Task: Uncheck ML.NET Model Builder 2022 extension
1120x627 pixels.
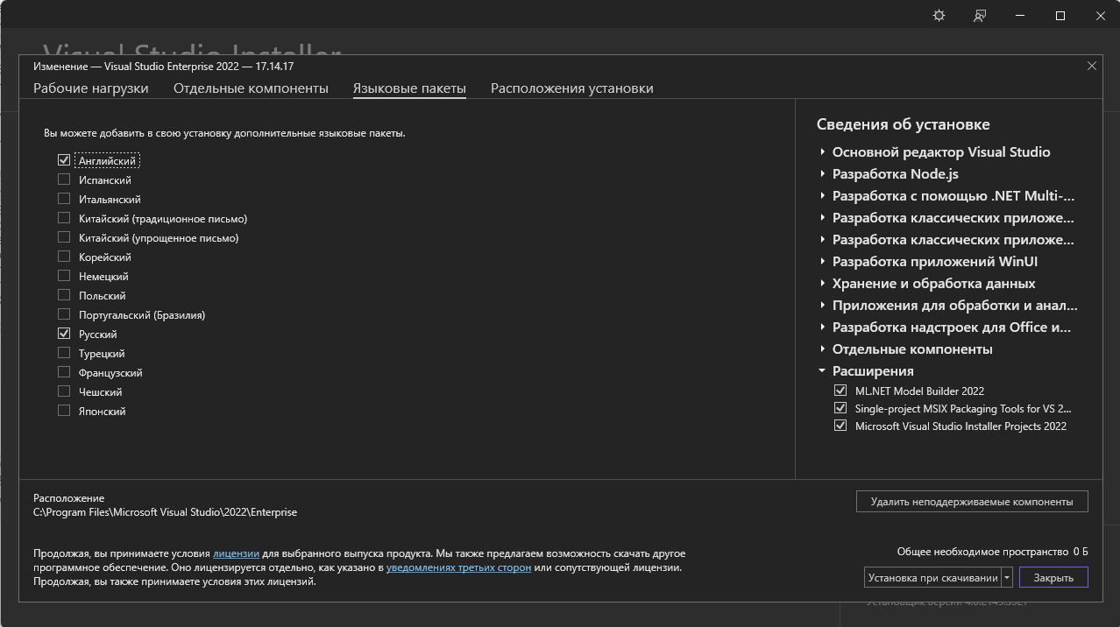Action: [840, 391]
